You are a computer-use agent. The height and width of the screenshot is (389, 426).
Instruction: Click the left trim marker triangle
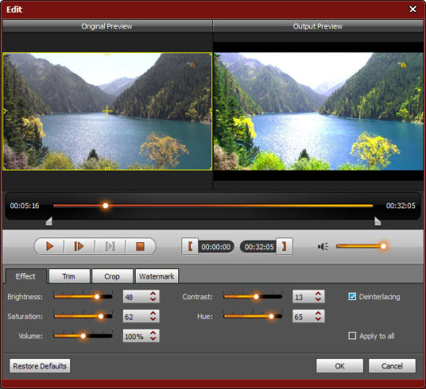tap(49, 221)
